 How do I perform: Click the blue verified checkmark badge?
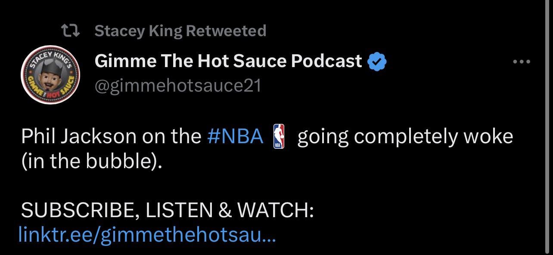pos(377,62)
